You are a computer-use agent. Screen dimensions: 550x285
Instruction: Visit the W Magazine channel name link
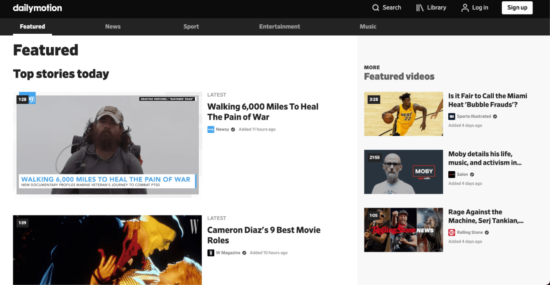point(228,252)
